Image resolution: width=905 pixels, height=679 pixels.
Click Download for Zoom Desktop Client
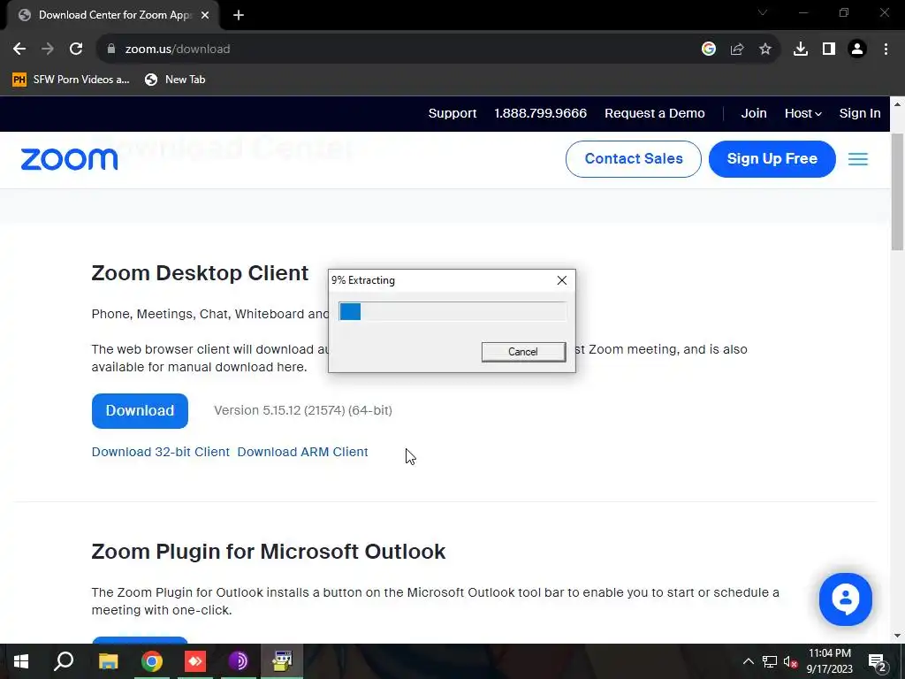click(x=140, y=410)
